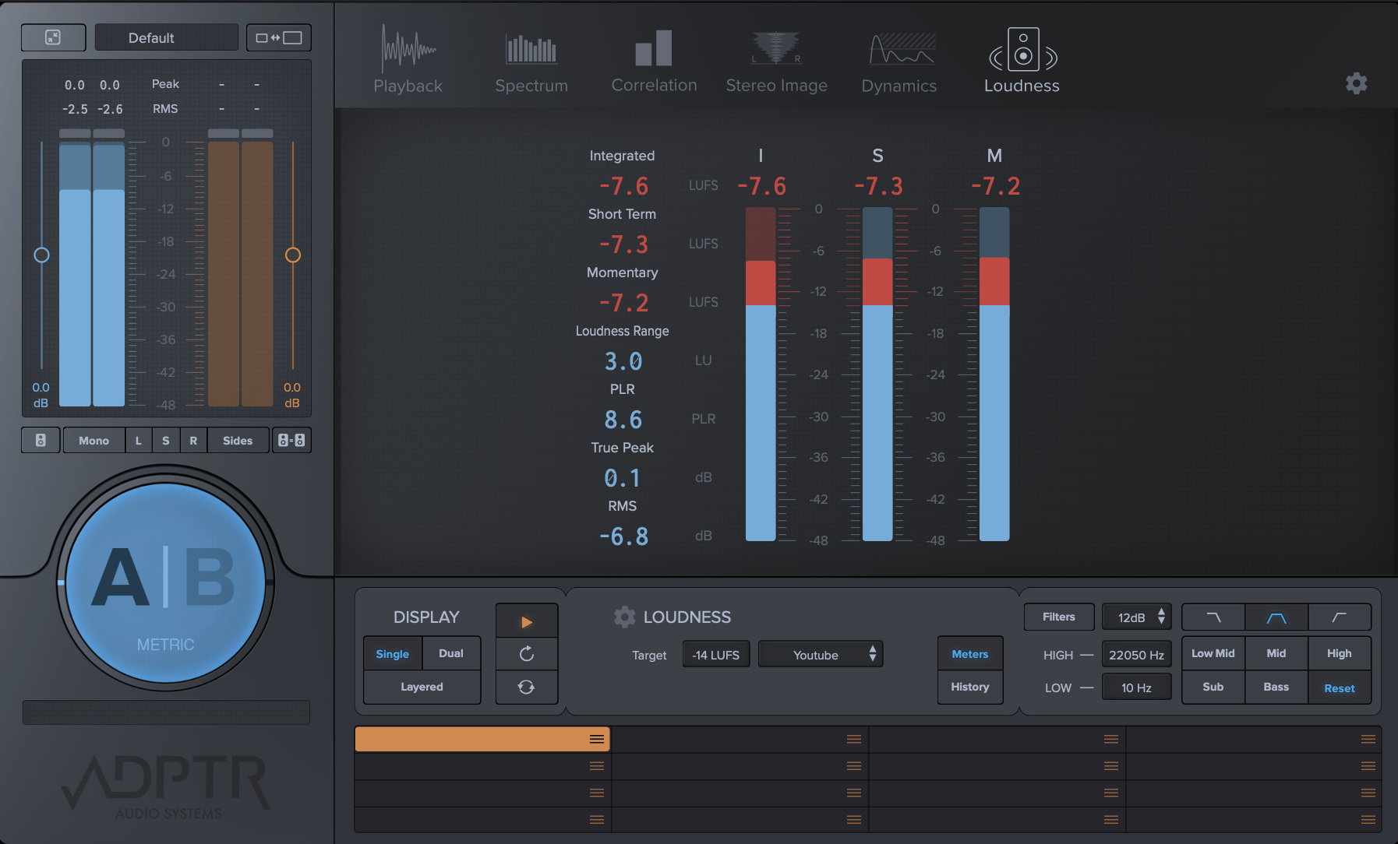The image size is (1398, 844).
Task: Toggle Sides monitoring
Action: click(238, 440)
